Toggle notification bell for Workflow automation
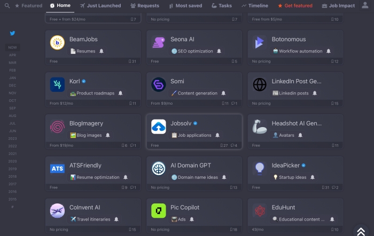 click(329, 51)
